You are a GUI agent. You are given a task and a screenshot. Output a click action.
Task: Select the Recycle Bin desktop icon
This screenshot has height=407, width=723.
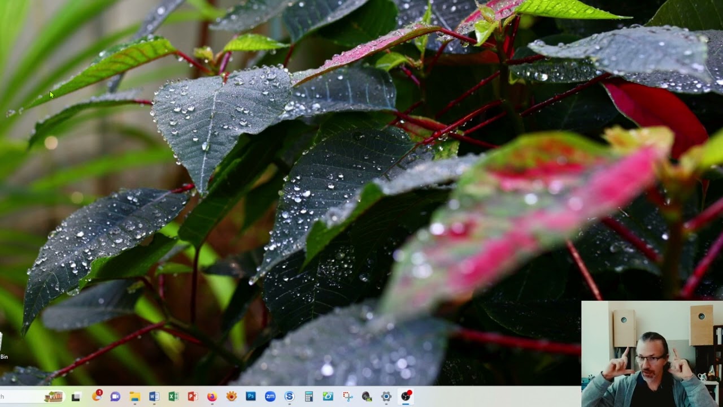(3, 346)
